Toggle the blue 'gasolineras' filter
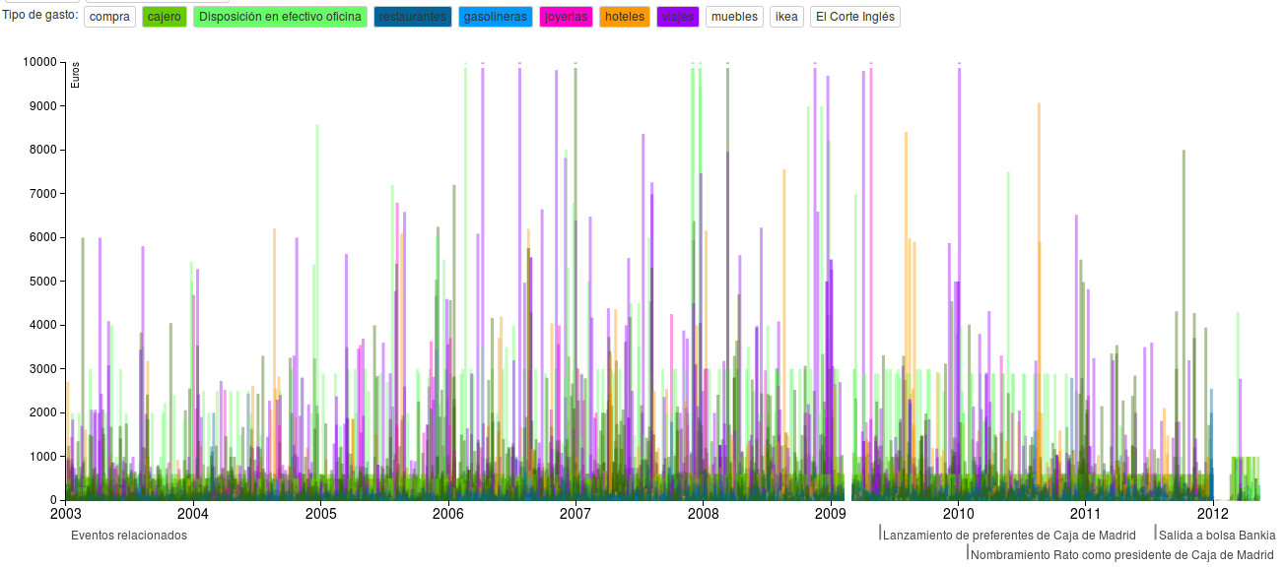Viewport: 1286px width, 569px height. pos(495,17)
